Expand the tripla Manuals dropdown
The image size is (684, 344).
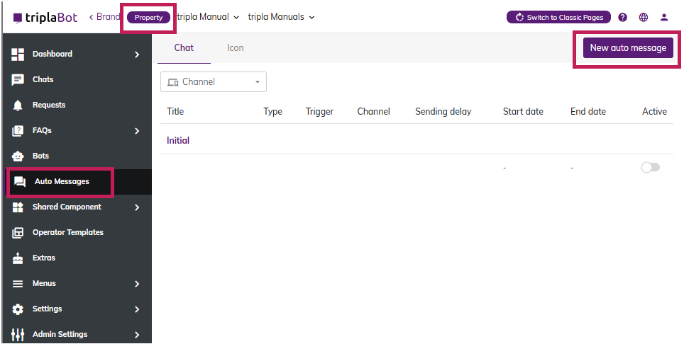(x=281, y=17)
